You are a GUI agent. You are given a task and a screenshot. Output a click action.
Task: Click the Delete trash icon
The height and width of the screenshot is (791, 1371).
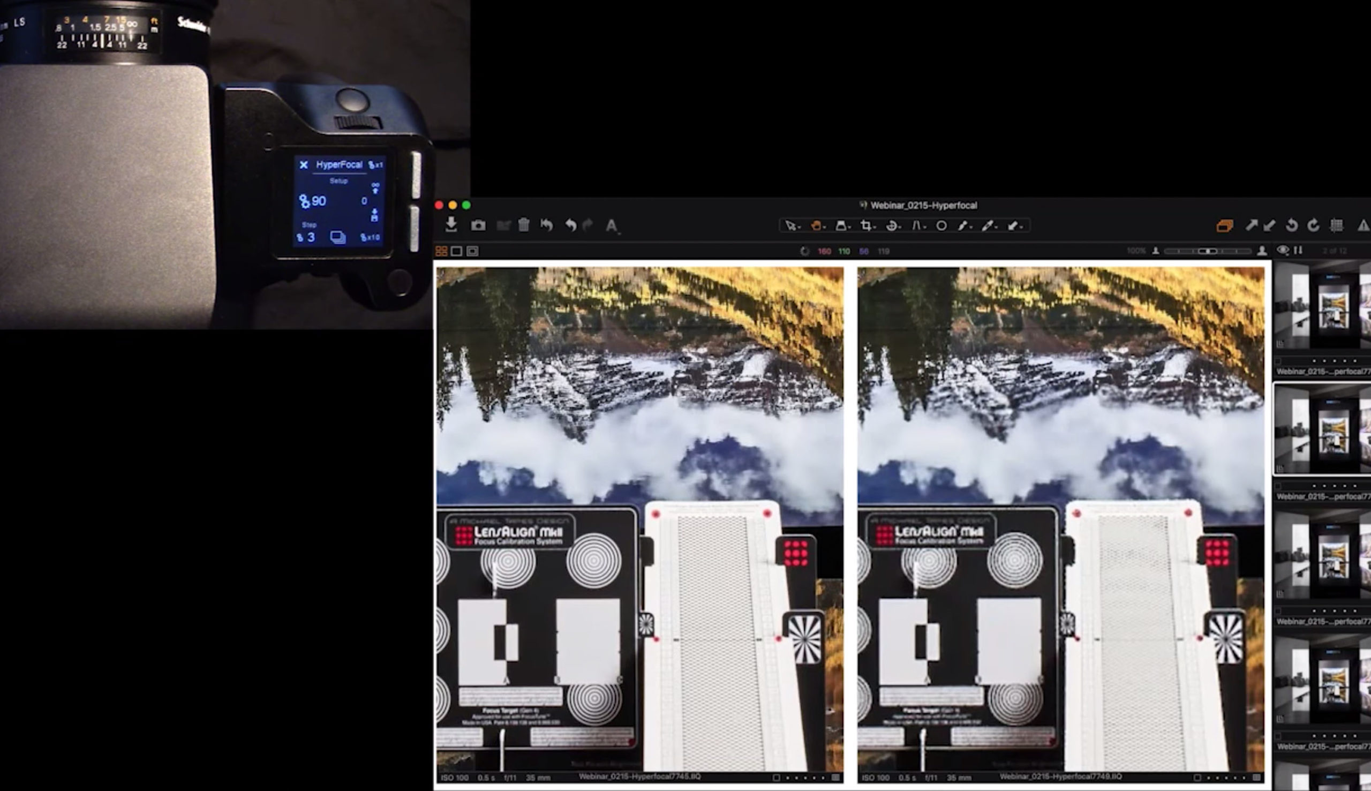coord(524,225)
